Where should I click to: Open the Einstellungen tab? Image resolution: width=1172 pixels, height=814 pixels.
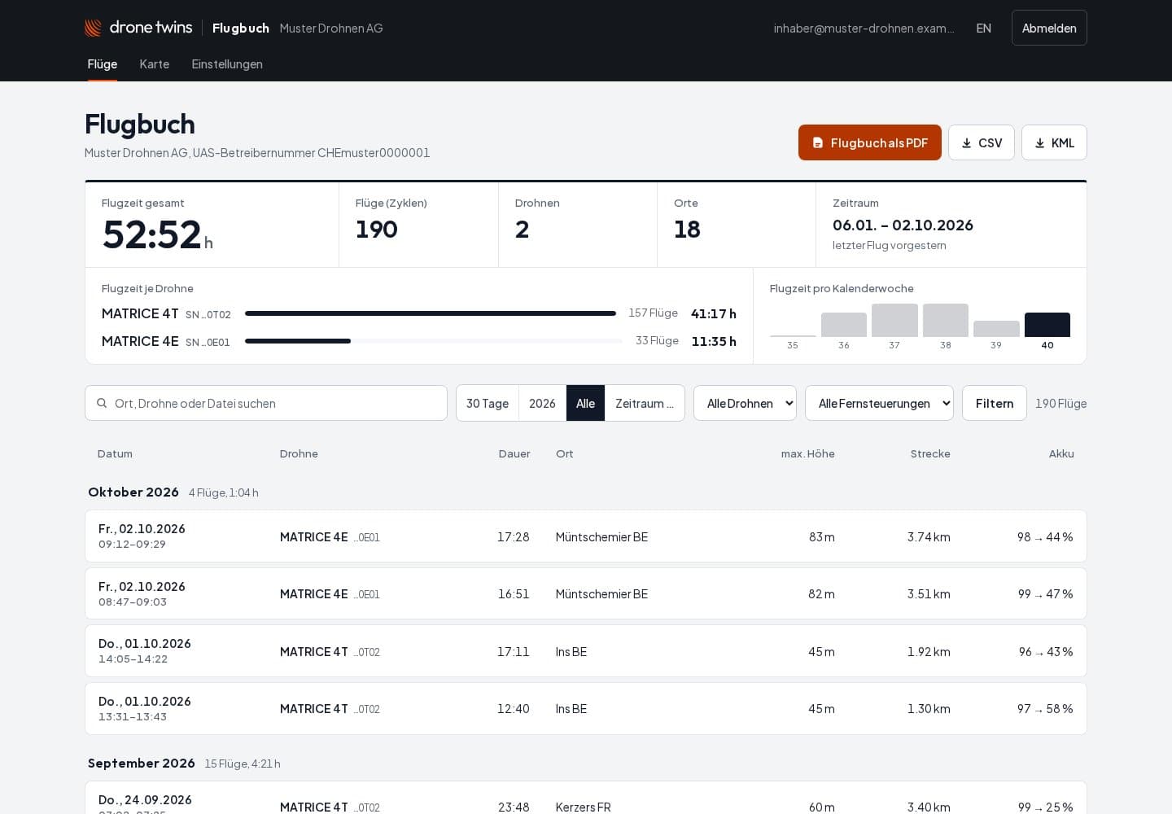[227, 63]
